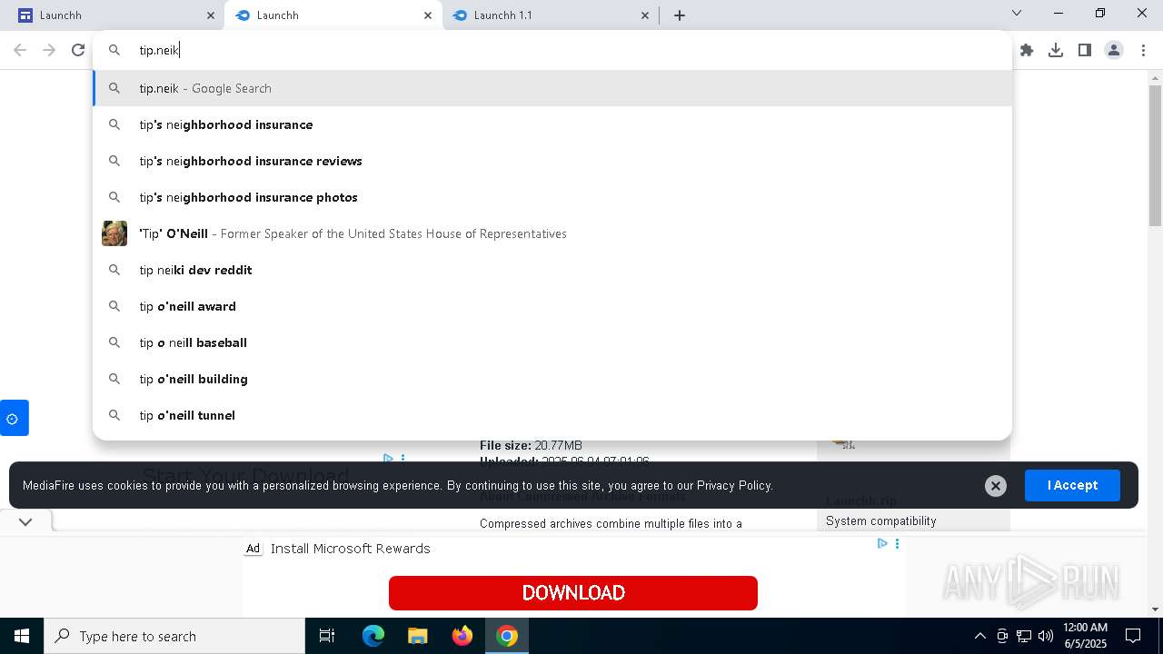Select the 'Tip' O'Neill entity suggestion
Screen dimensions: 1163x654
click(x=552, y=233)
